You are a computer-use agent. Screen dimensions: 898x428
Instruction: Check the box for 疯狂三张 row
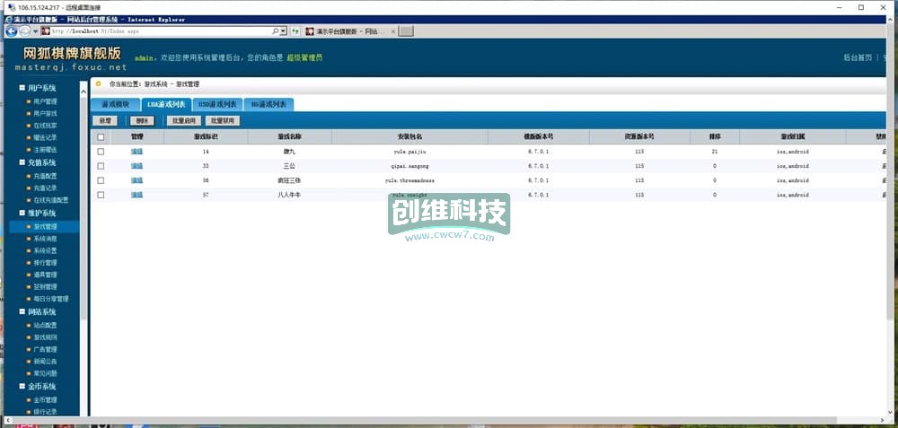(x=101, y=180)
